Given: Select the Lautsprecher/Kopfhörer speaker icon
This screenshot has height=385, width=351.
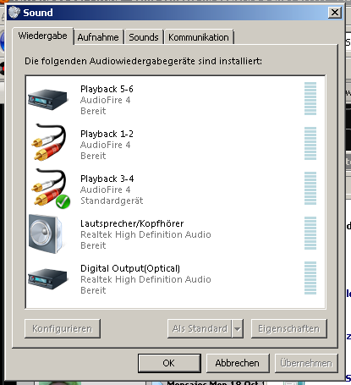Looking at the screenshot, I should click(x=46, y=234).
